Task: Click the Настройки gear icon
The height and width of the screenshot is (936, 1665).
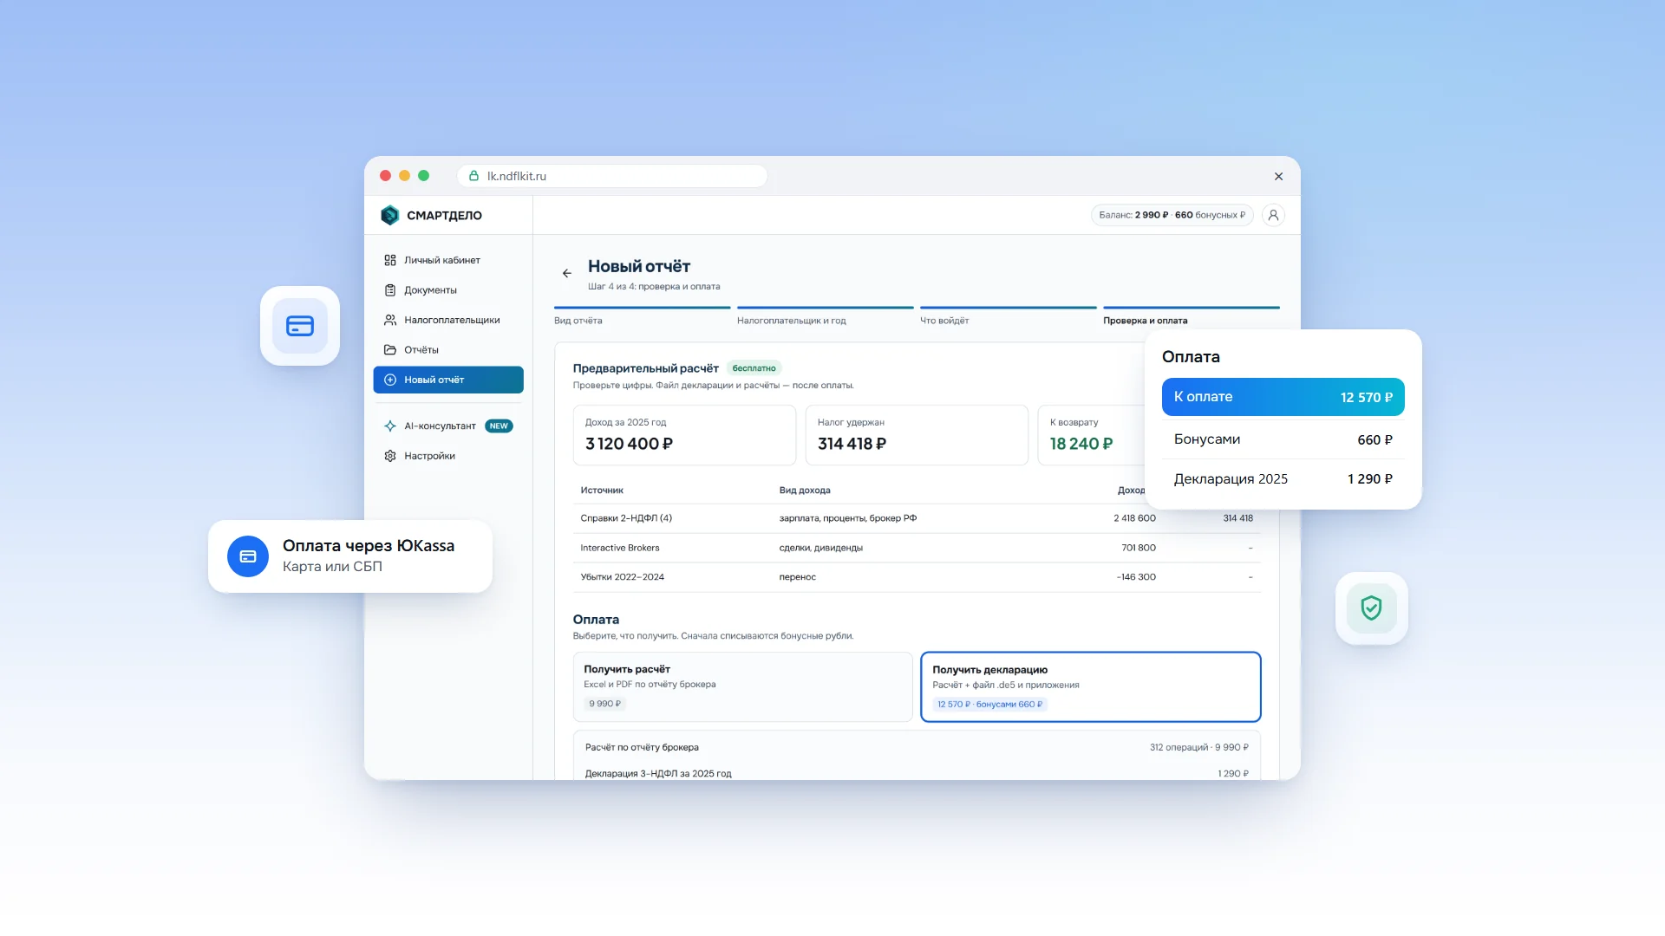Action: coord(390,456)
